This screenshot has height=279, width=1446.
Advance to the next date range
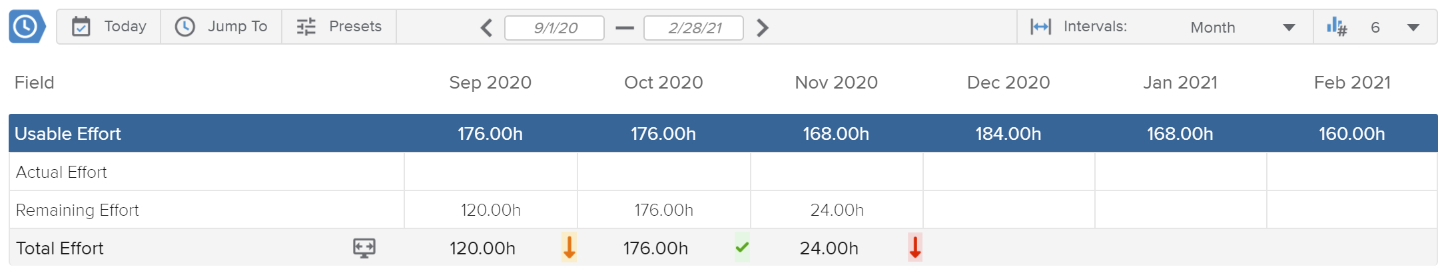click(763, 28)
